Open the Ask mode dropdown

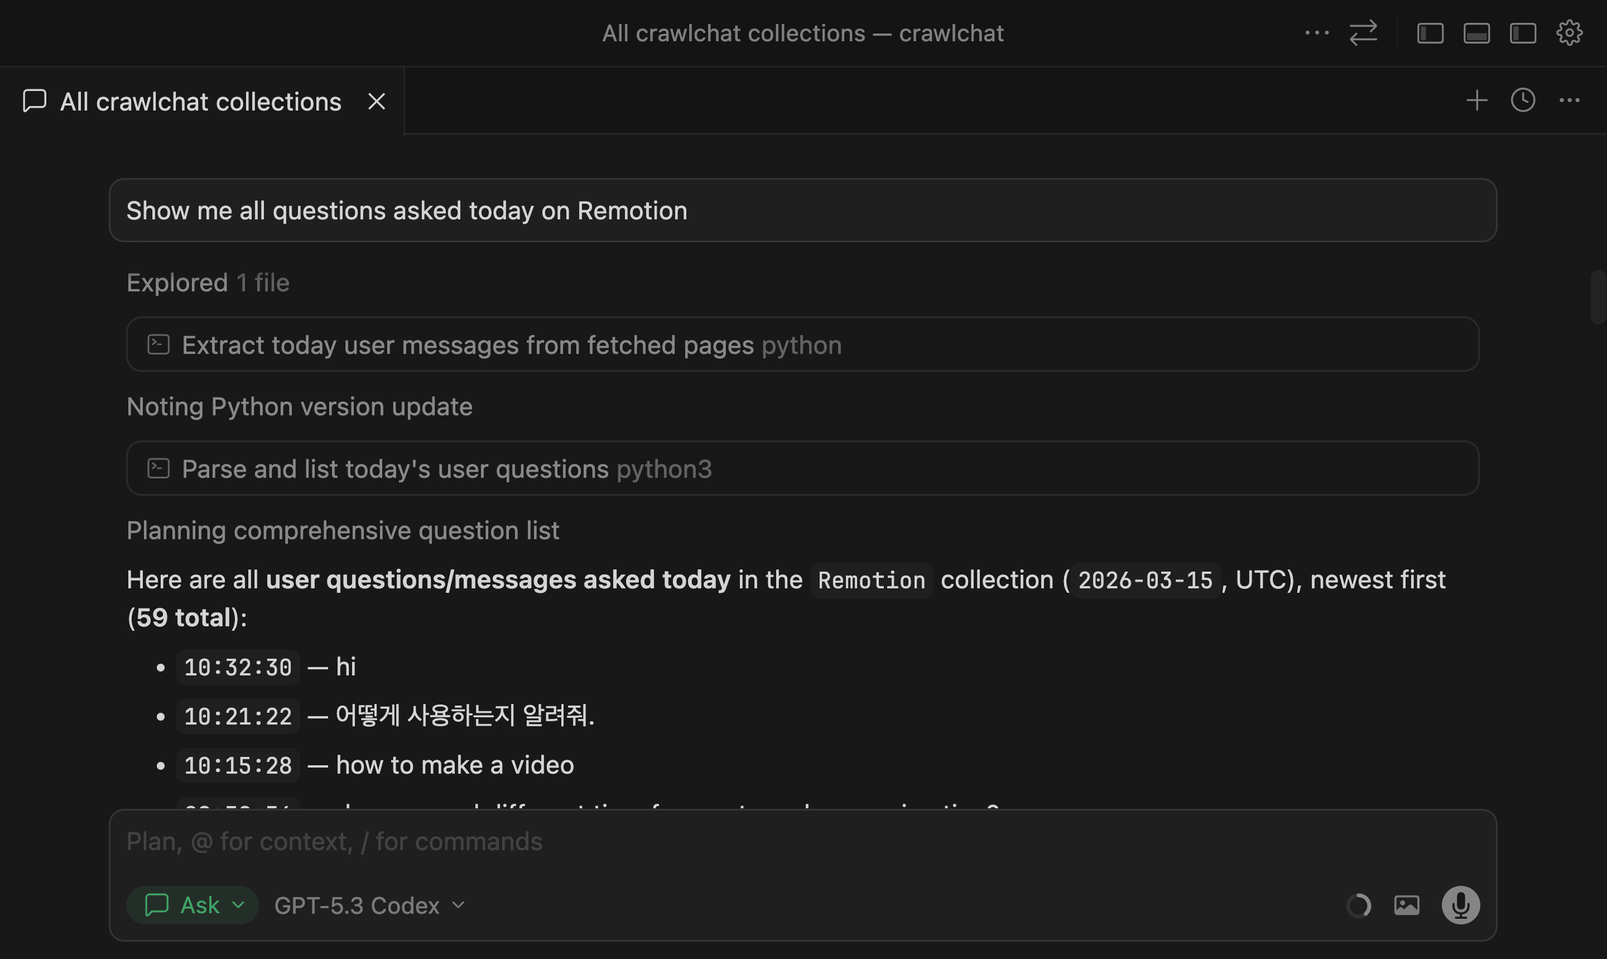coord(193,905)
